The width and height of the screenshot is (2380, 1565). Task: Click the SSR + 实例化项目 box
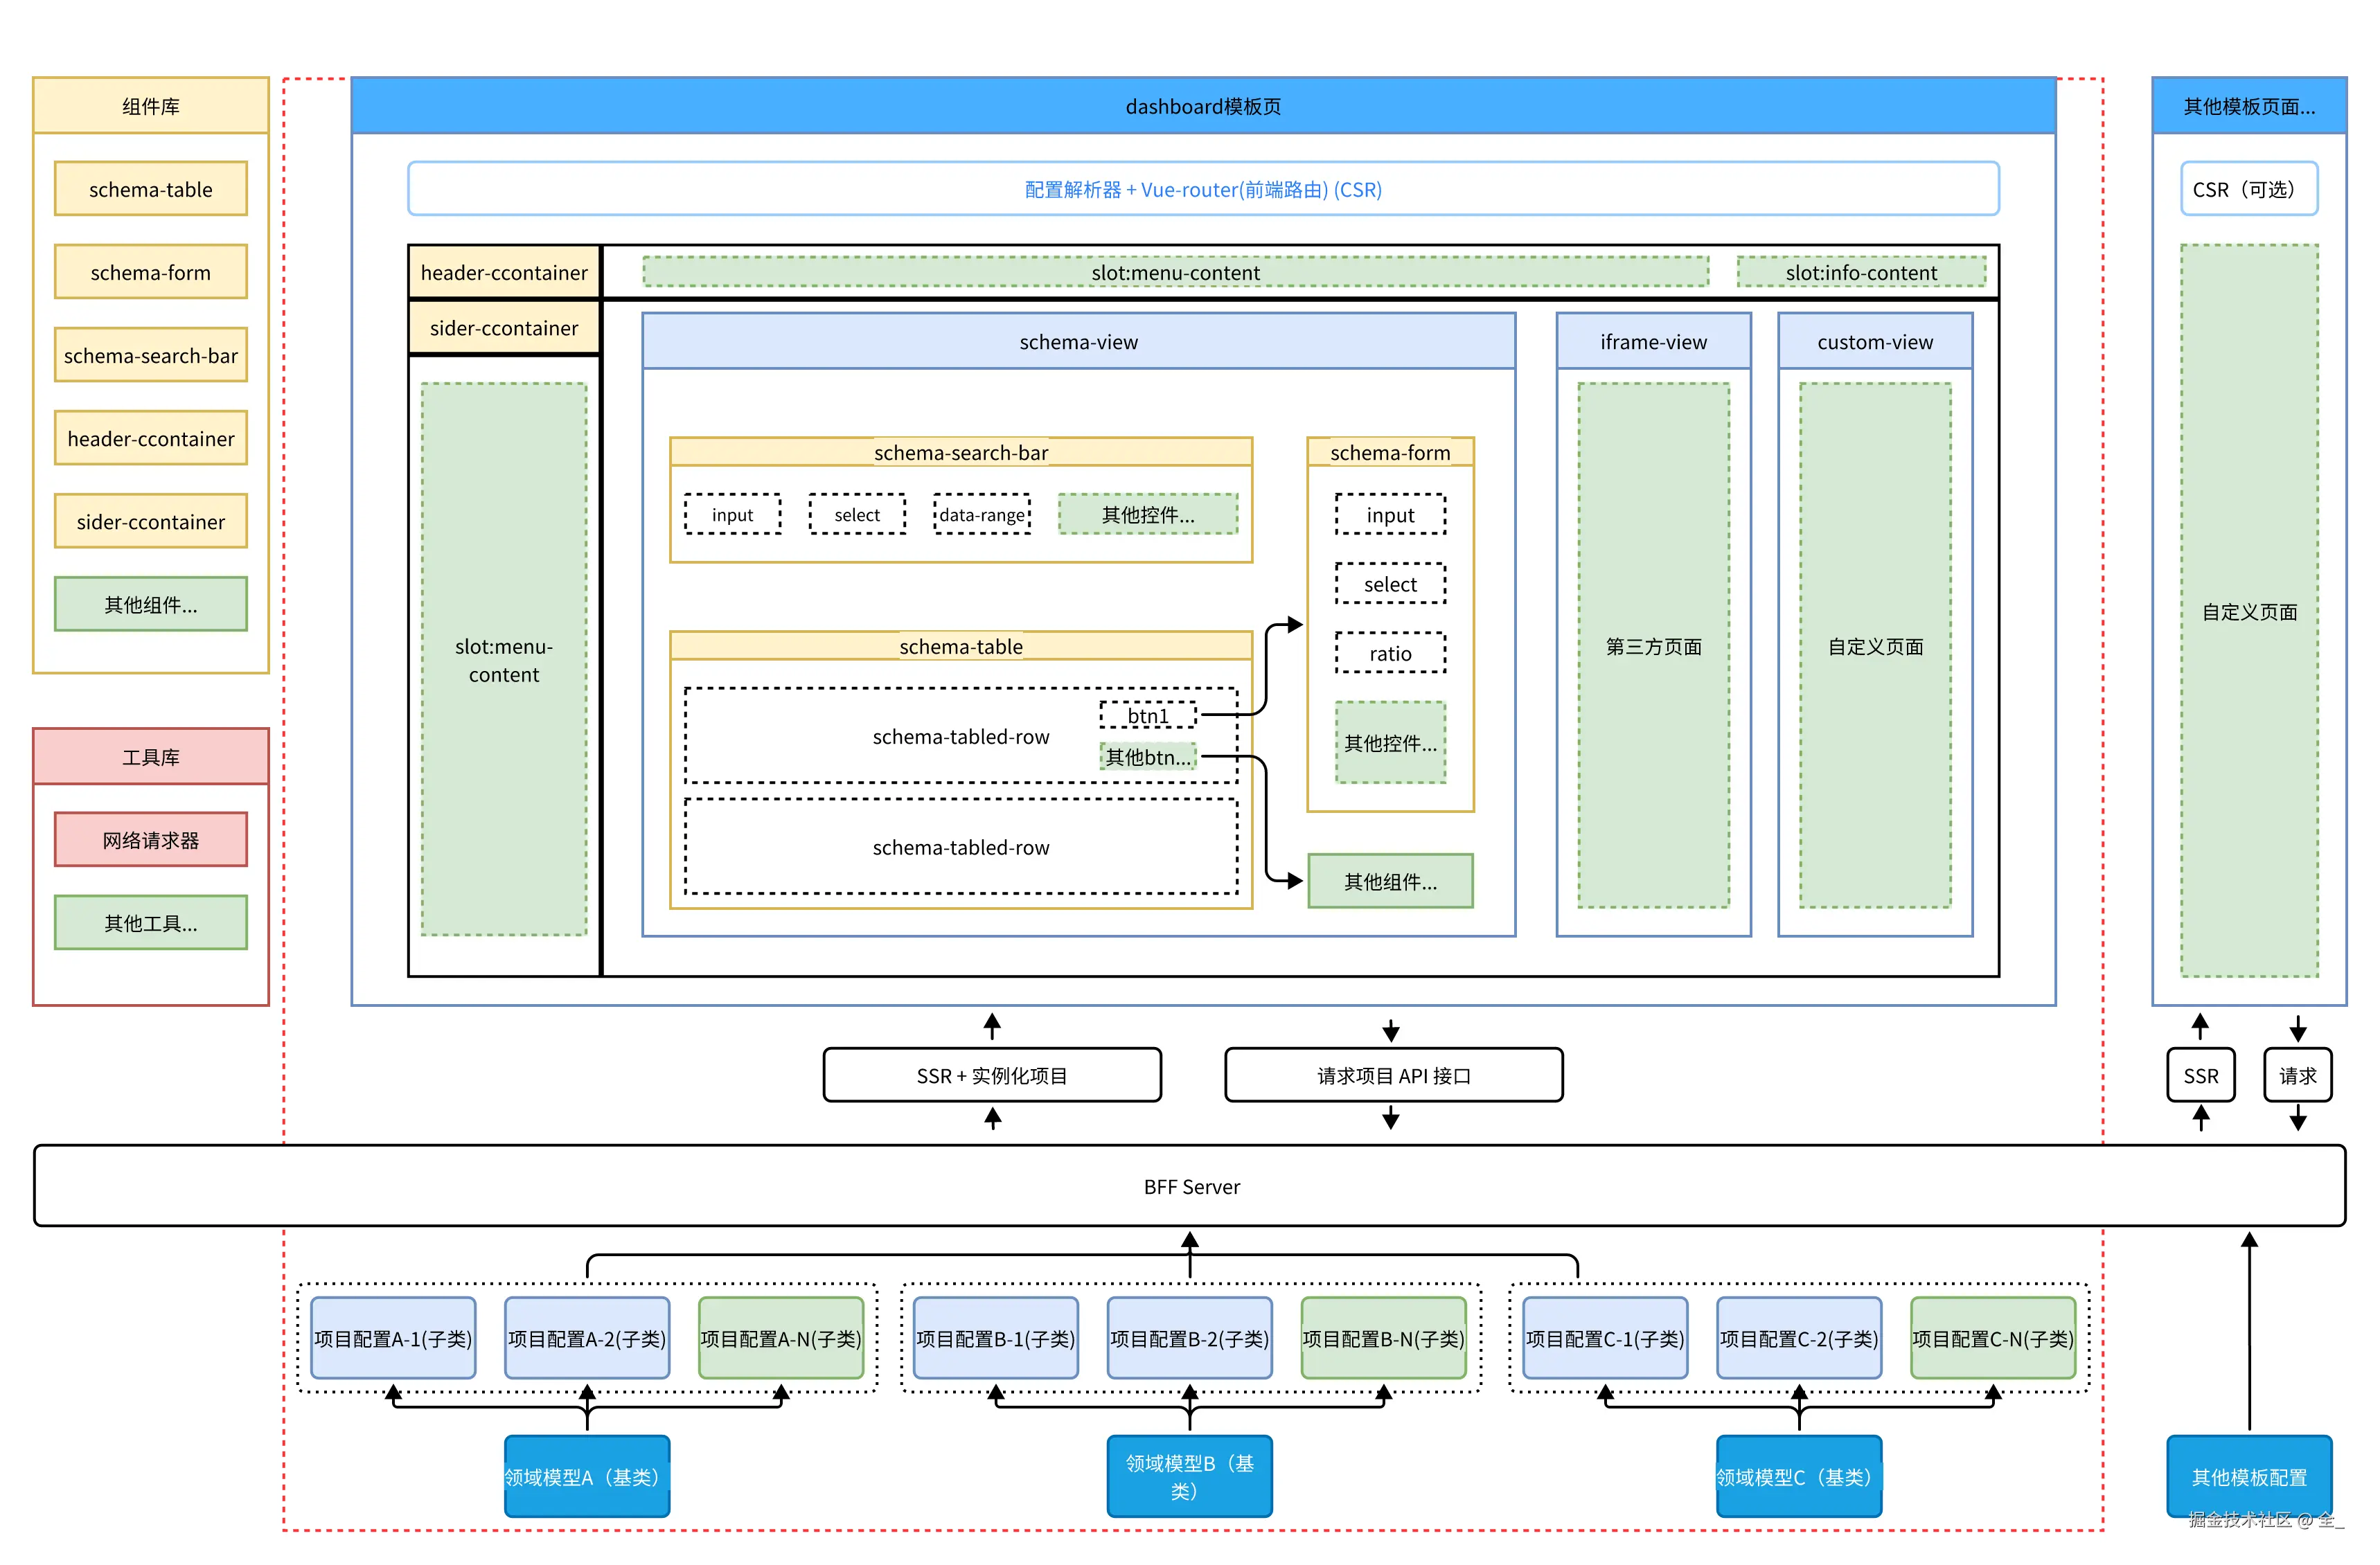pyautogui.click(x=991, y=1075)
